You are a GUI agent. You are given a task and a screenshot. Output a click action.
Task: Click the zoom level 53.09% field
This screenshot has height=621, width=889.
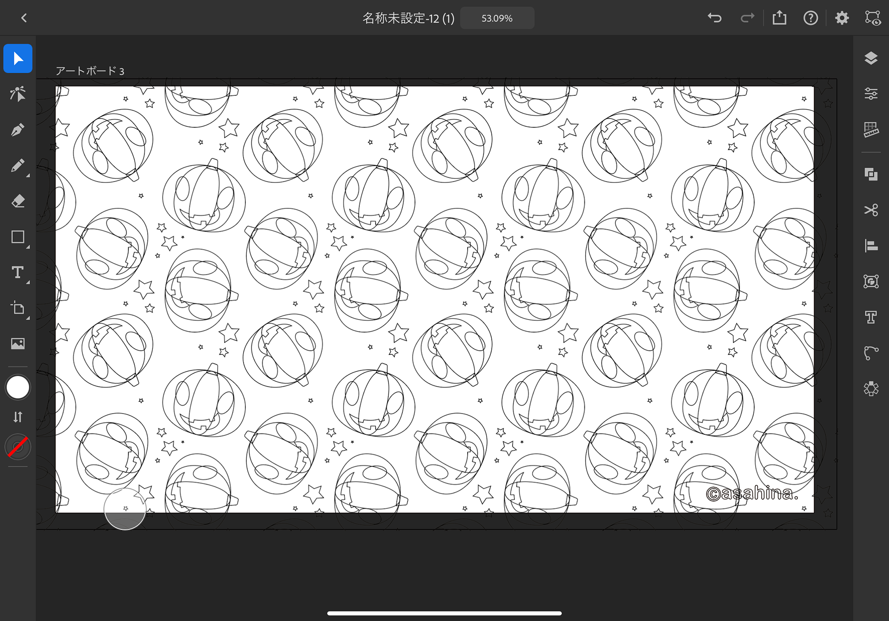(x=497, y=18)
